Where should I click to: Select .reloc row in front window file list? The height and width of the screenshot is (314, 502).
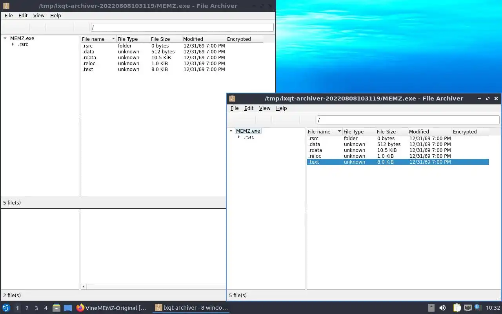coord(398,156)
